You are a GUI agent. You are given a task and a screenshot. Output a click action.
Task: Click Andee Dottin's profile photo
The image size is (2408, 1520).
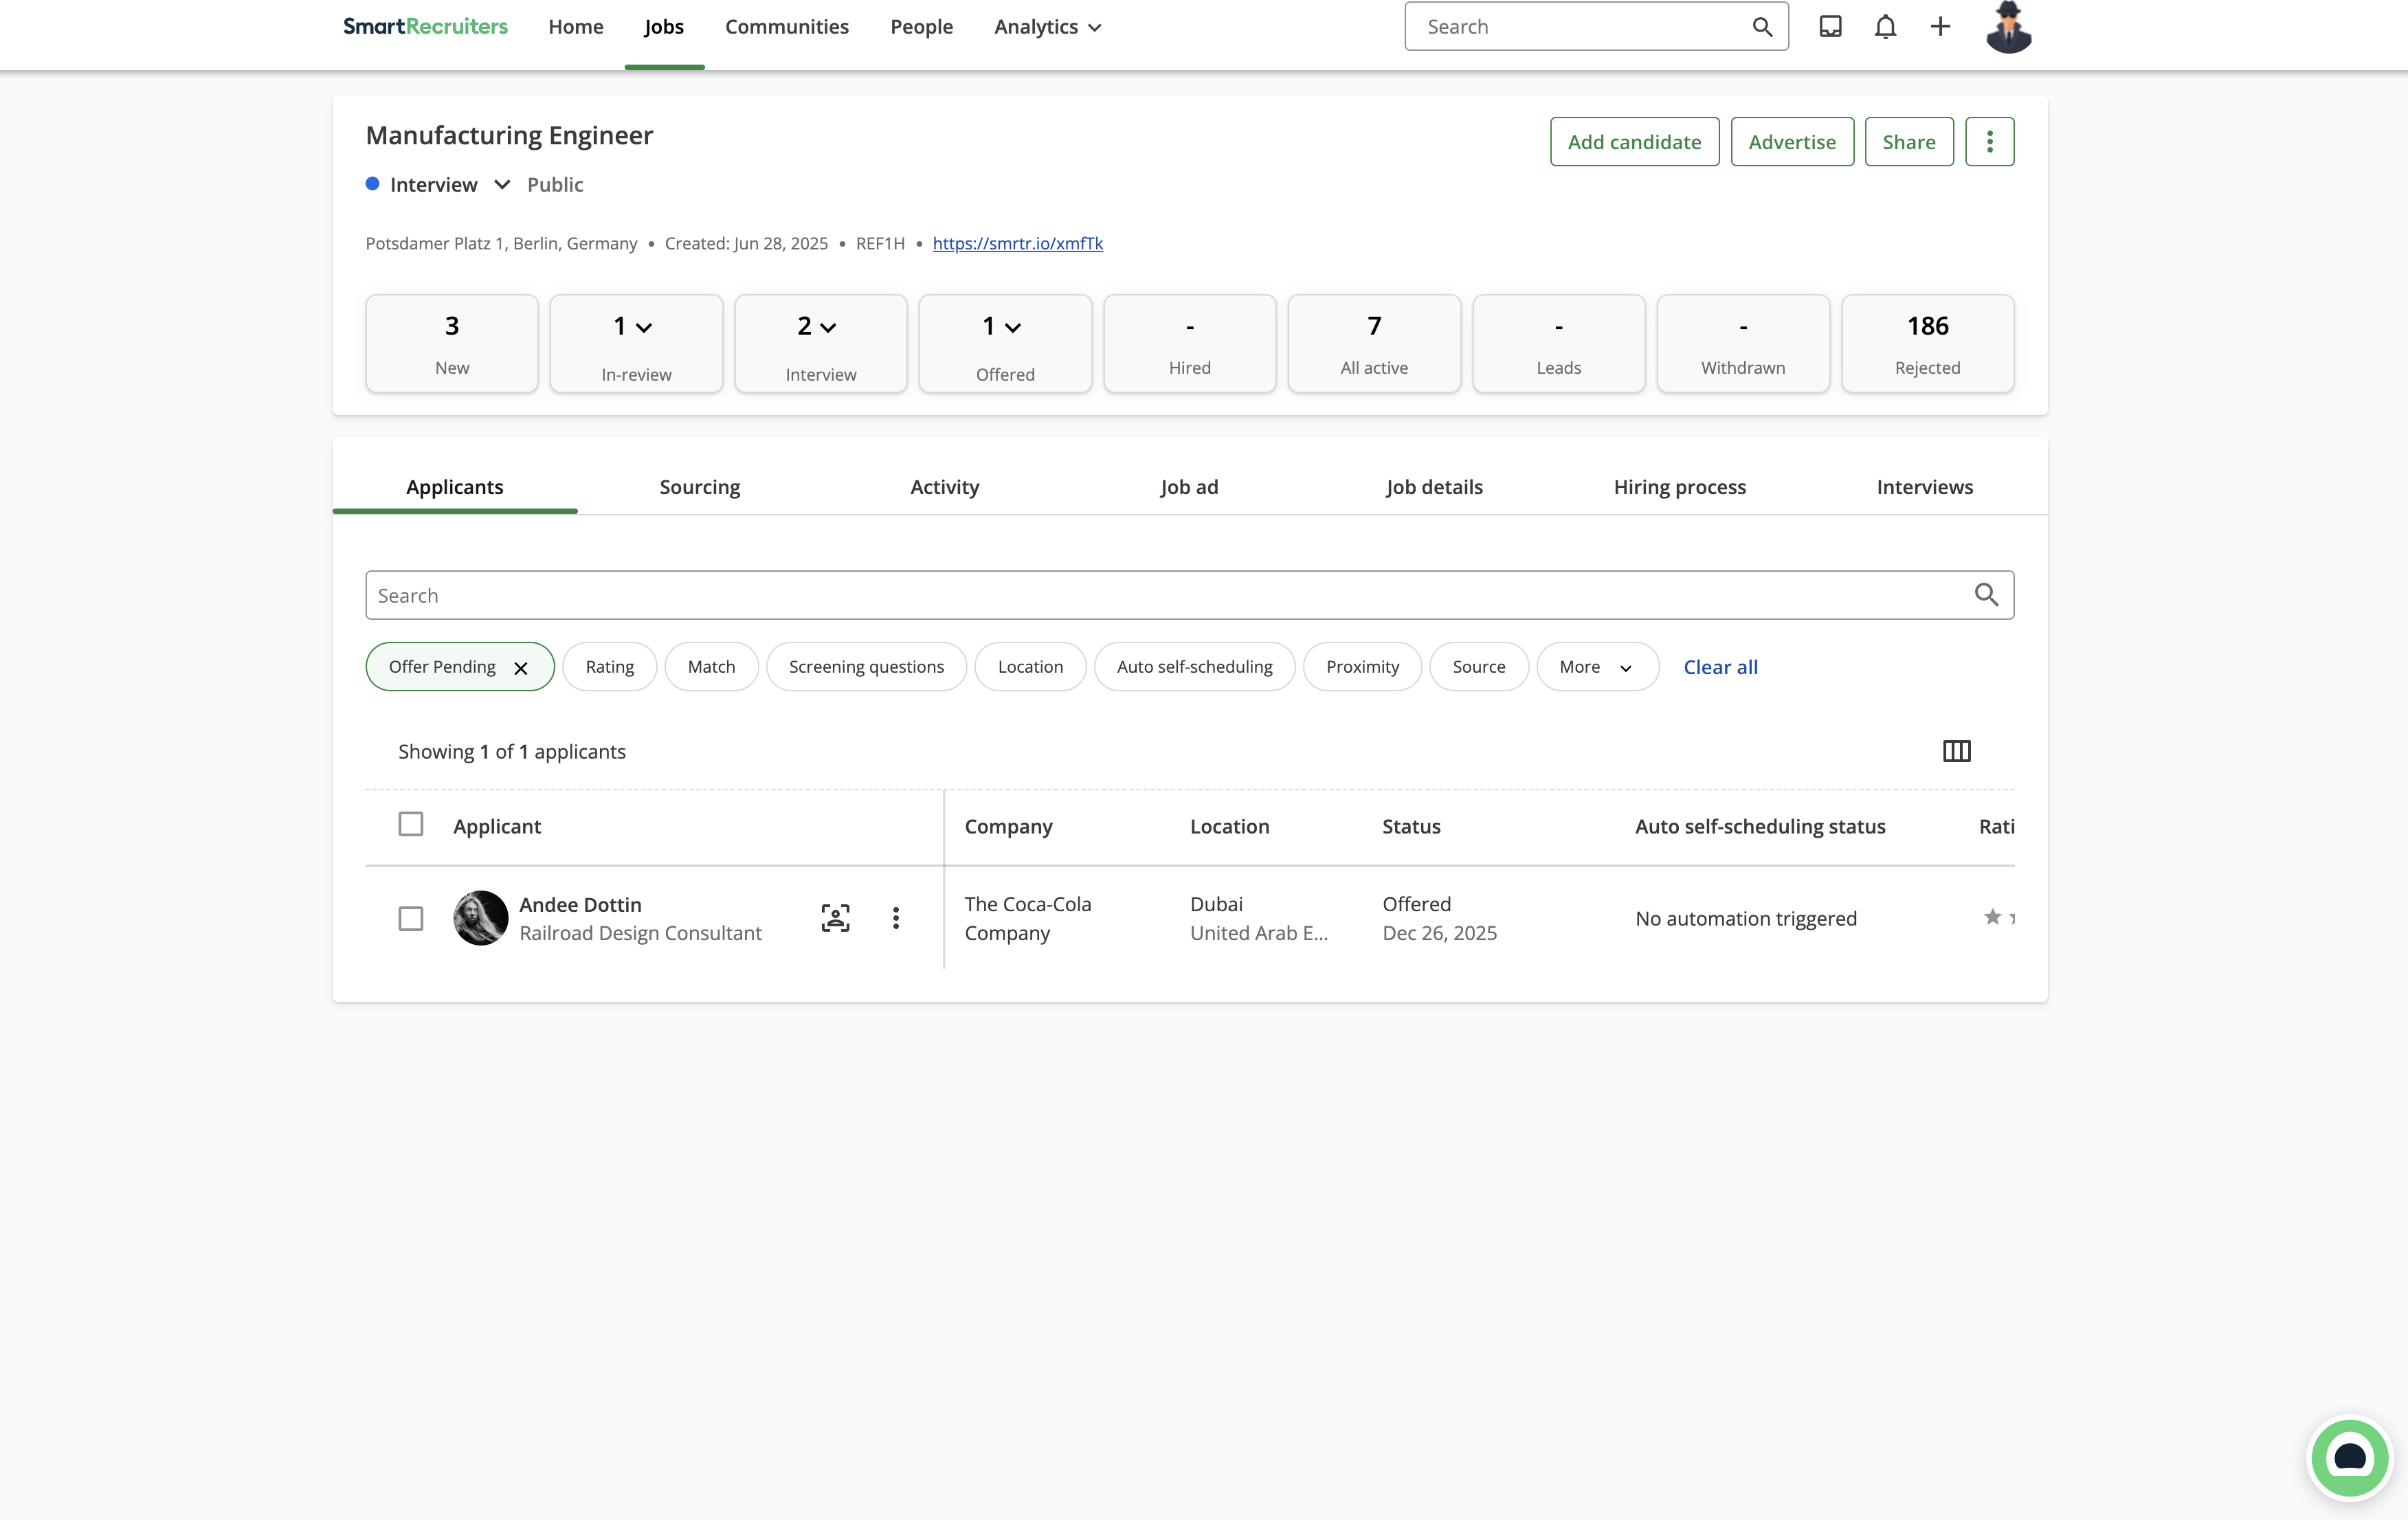[x=480, y=918]
